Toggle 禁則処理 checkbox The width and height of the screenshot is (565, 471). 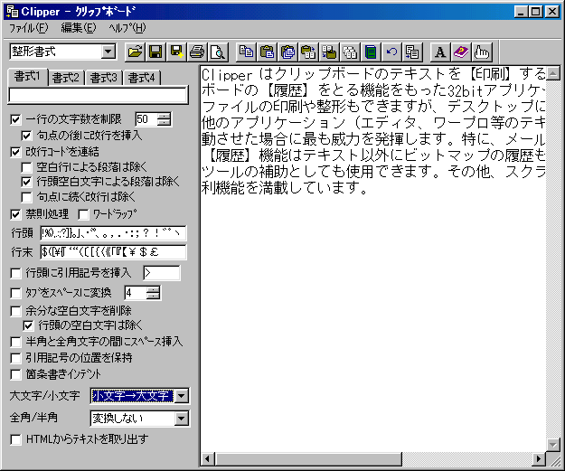click(x=15, y=215)
